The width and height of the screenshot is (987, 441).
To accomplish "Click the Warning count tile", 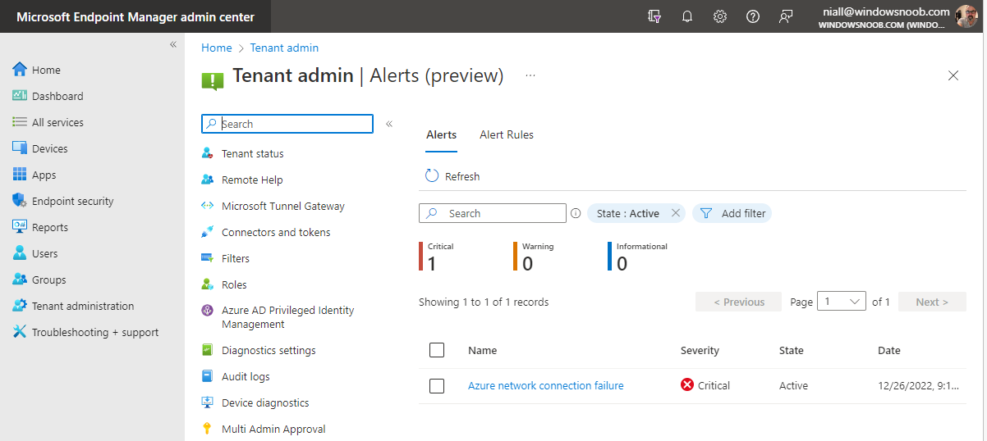I will [x=534, y=257].
